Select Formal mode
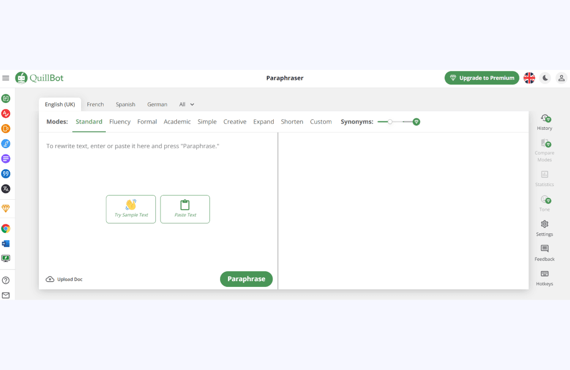The width and height of the screenshot is (570, 370). 147,121
